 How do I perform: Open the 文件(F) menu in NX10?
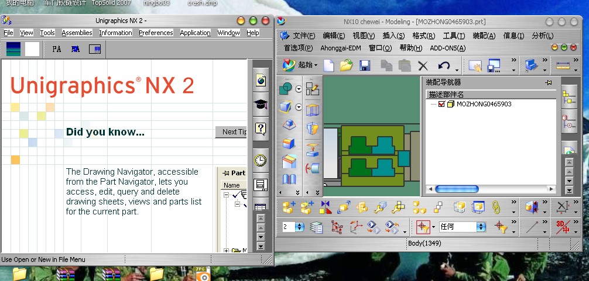coord(303,36)
